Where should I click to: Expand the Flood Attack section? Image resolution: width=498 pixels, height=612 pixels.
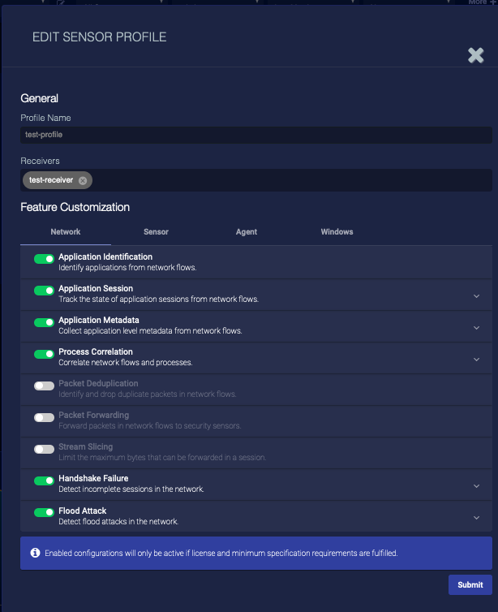[x=476, y=518]
